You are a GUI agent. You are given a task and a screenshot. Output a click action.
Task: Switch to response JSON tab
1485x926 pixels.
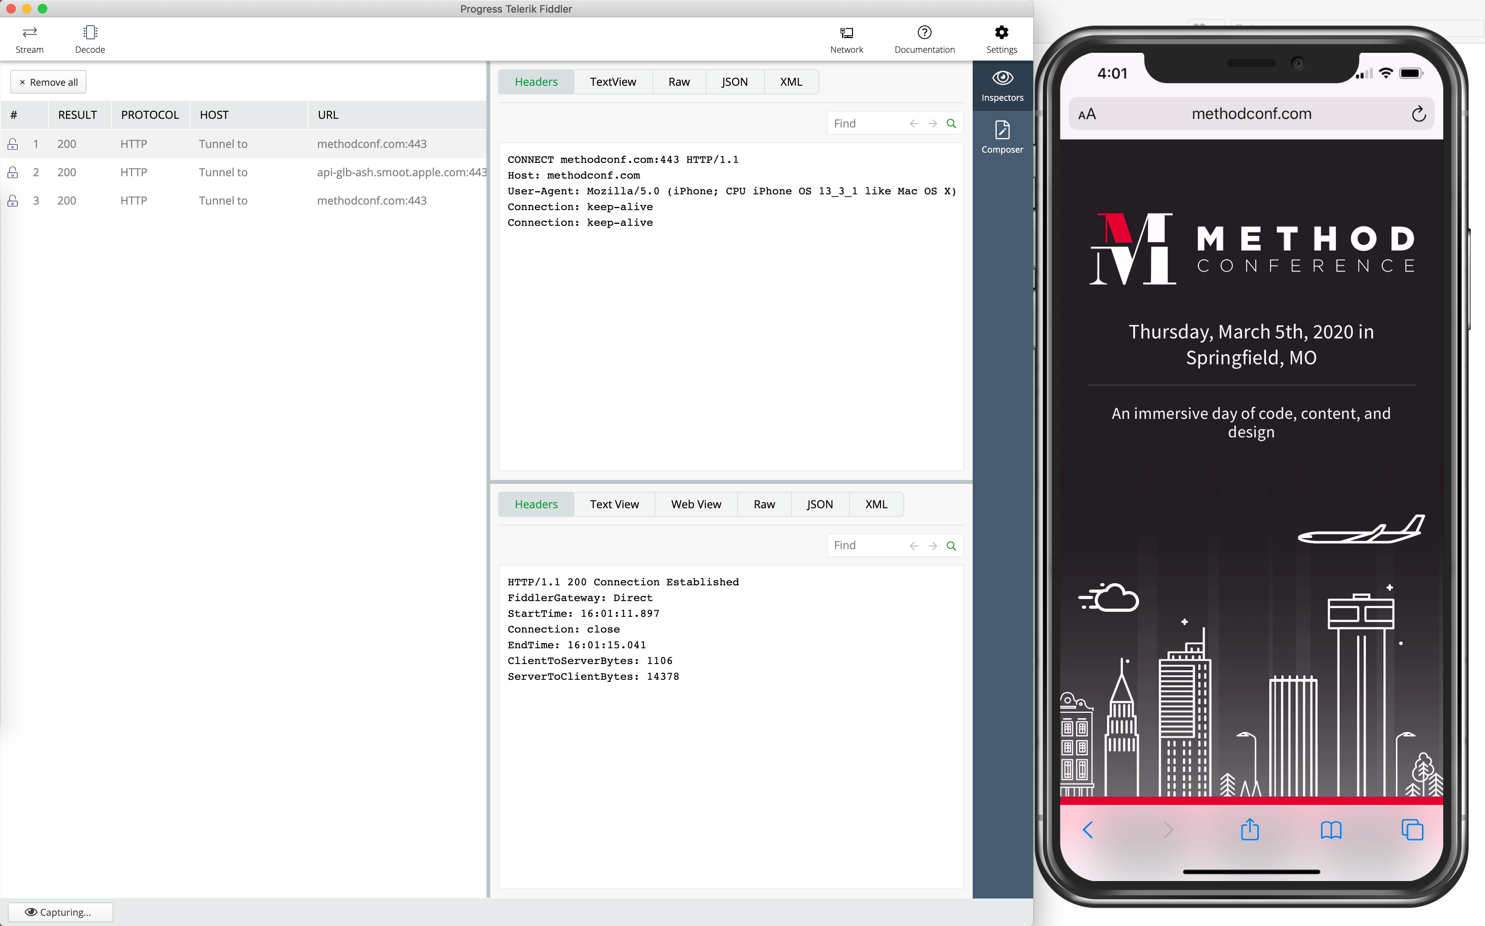point(820,504)
